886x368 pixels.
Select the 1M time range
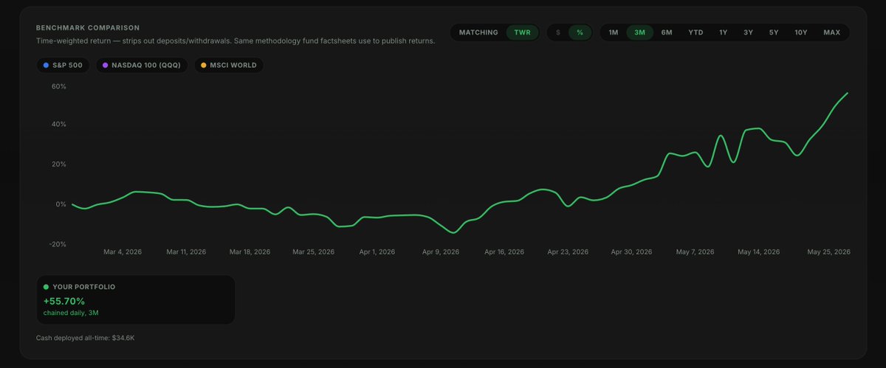click(614, 32)
